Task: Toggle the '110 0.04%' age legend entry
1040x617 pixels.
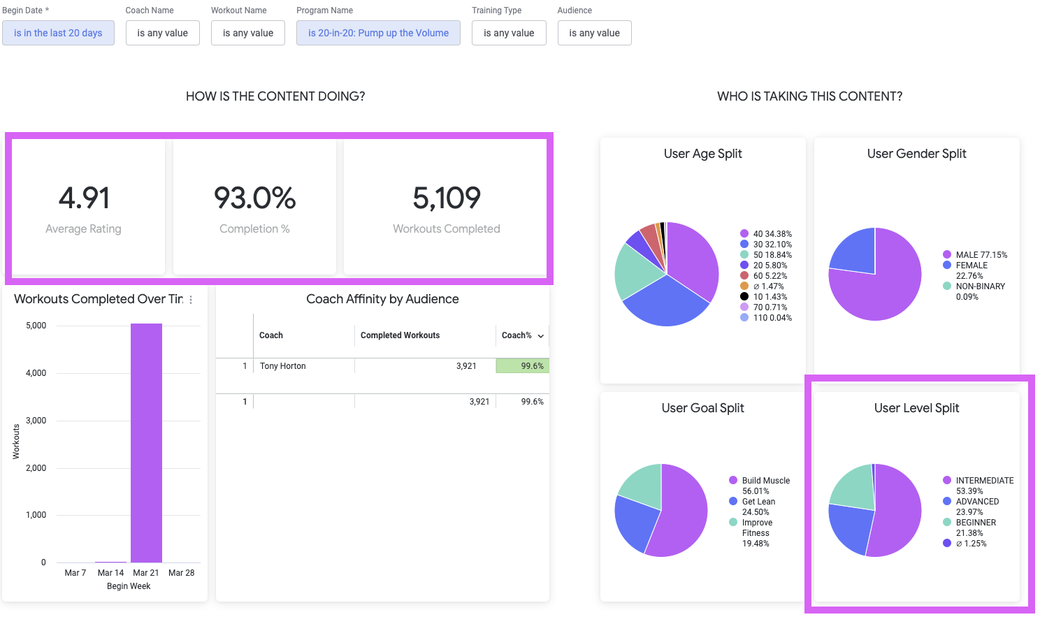Action: tap(766, 318)
